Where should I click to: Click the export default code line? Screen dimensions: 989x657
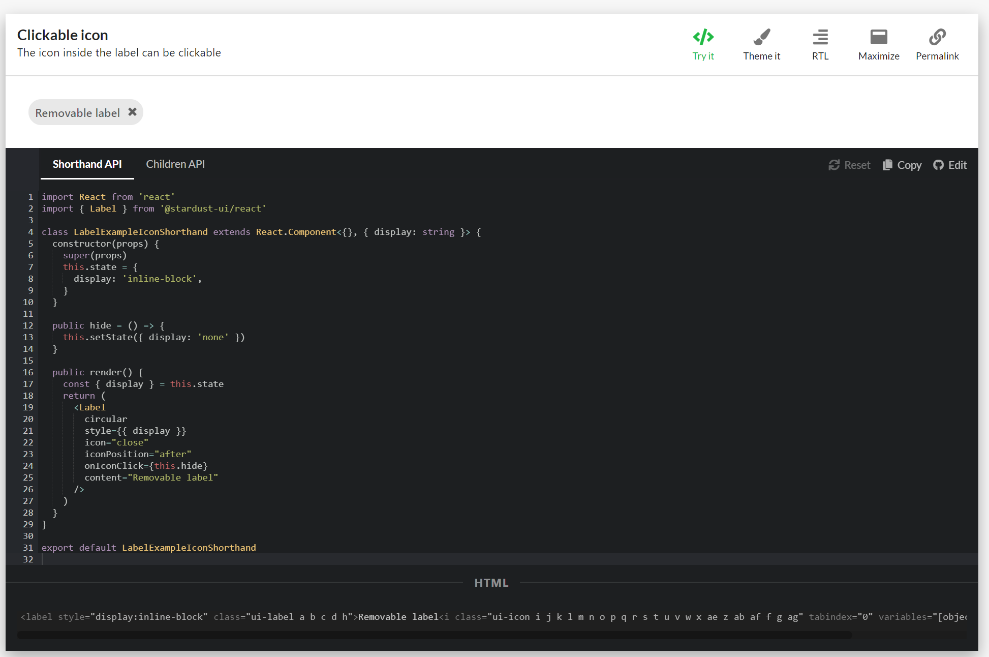point(149,548)
